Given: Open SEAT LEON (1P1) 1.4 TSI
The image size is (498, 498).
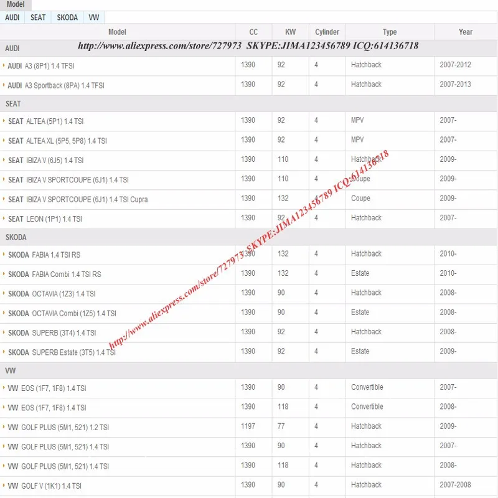Looking at the screenshot, I should coord(45,219).
